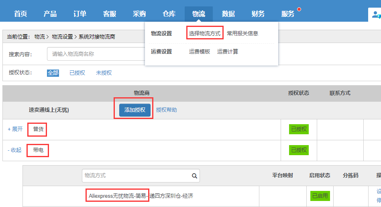
Task: Filter authorization status by 已授权
Action: (x=77, y=73)
